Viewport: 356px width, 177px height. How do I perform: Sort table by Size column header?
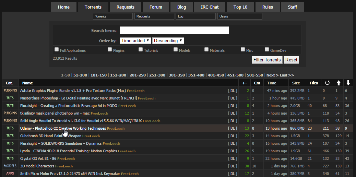296,83
